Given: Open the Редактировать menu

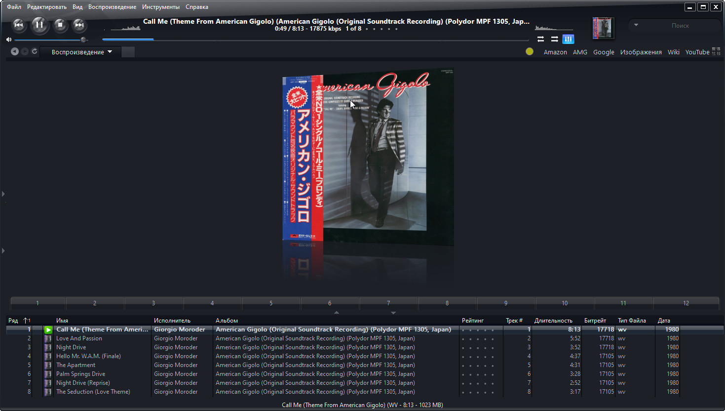Looking at the screenshot, I should (x=47, y=7).
